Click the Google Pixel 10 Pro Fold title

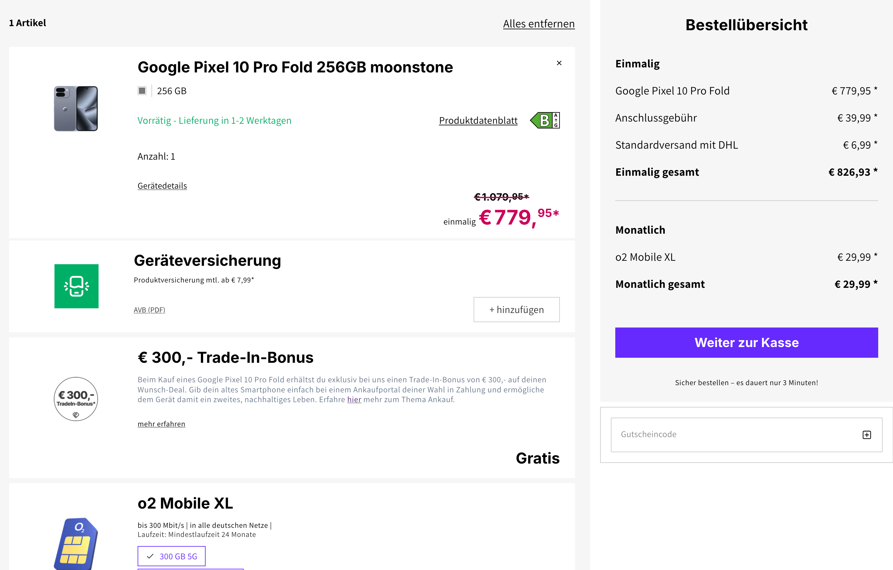295,67
